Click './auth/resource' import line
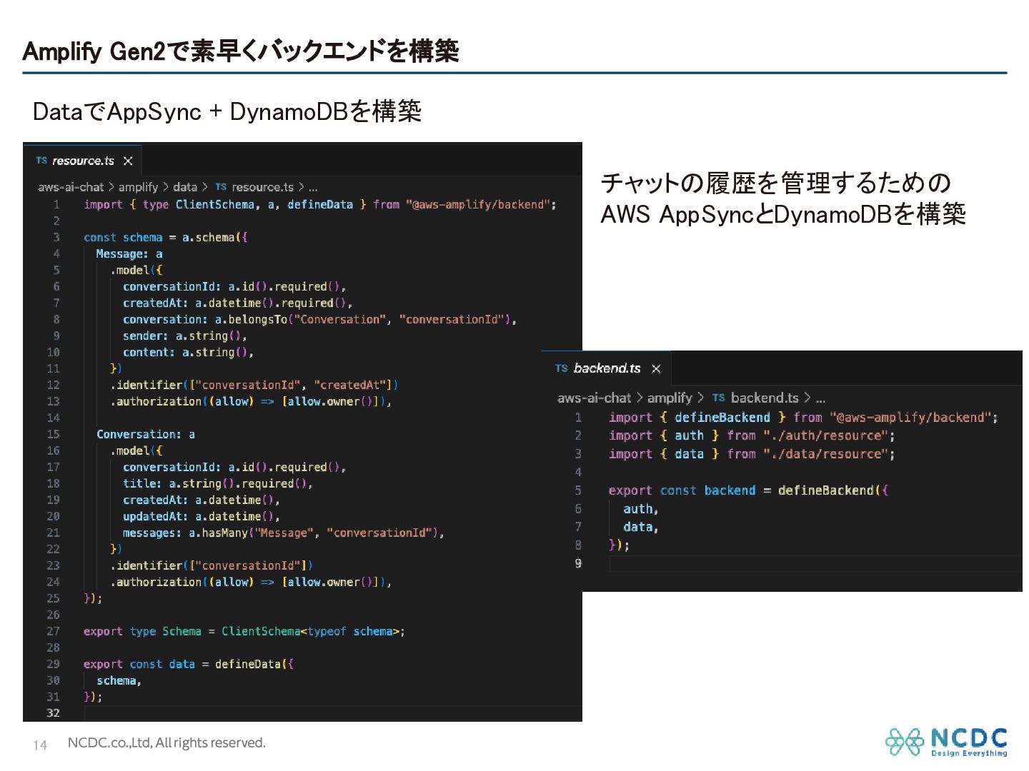 coord(752,435)
